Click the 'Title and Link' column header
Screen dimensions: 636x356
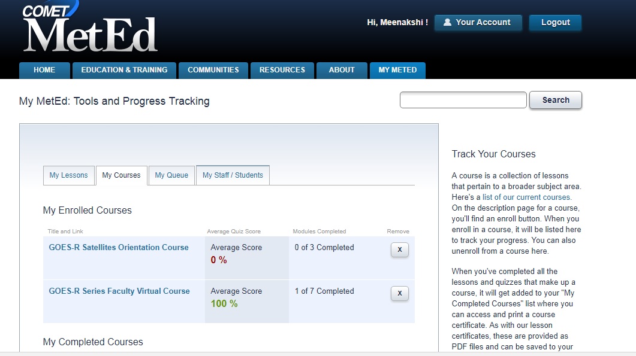coord(65,232)
